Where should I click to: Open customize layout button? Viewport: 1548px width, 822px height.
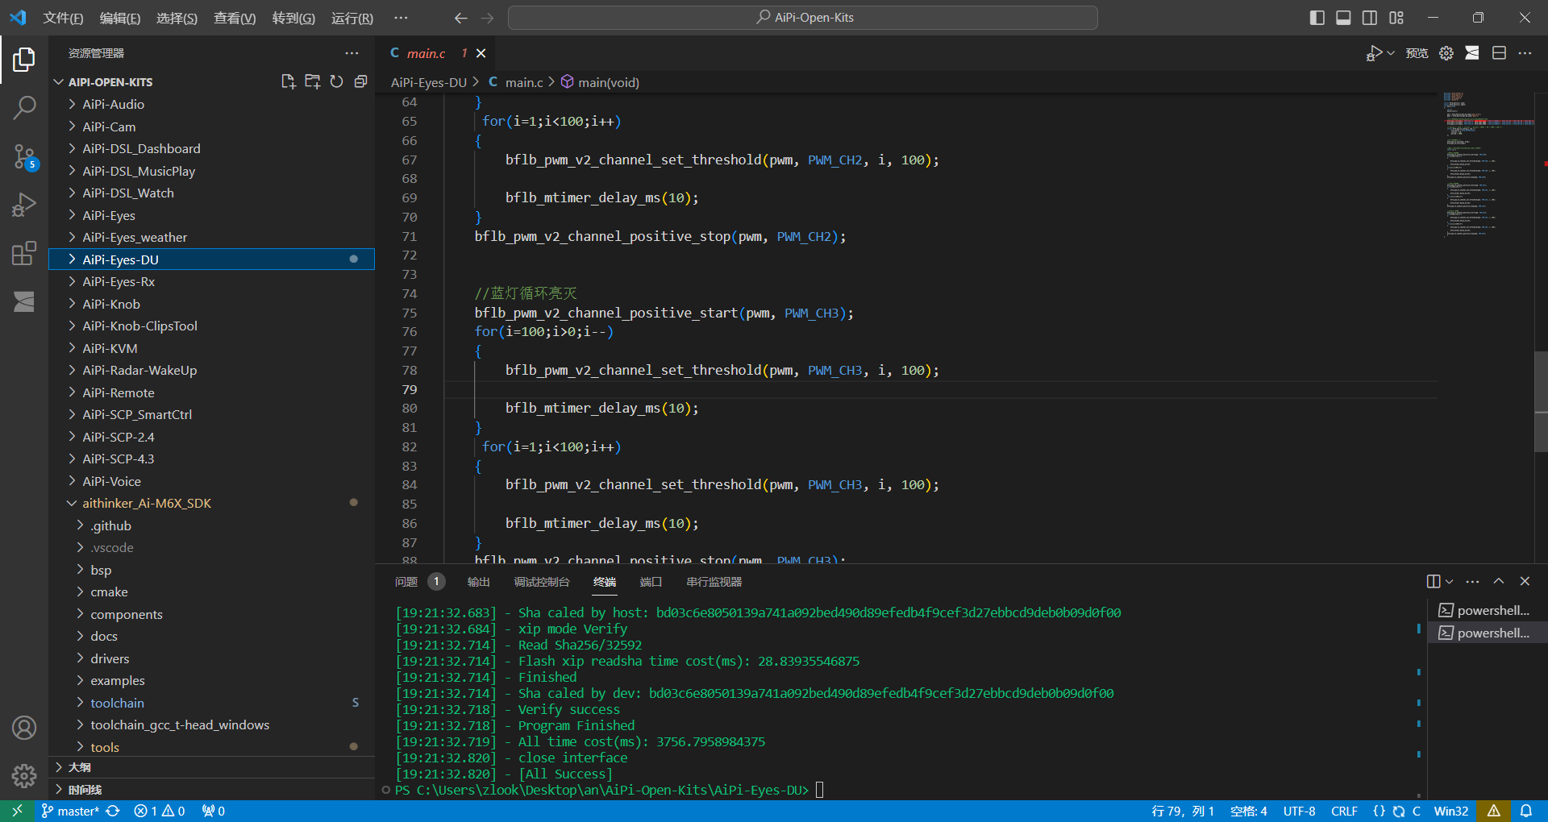(x=1396, y=18)
